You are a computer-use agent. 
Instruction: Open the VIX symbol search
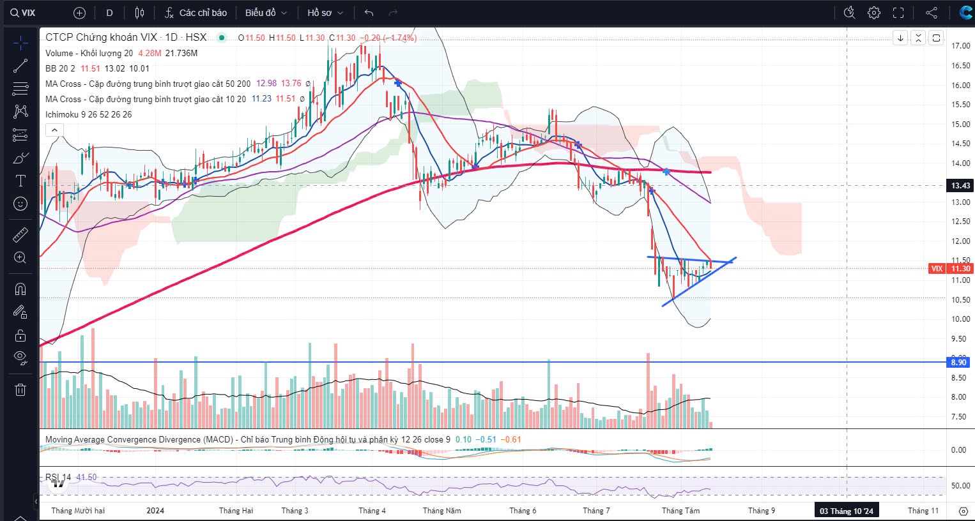[x=24, y=13]
